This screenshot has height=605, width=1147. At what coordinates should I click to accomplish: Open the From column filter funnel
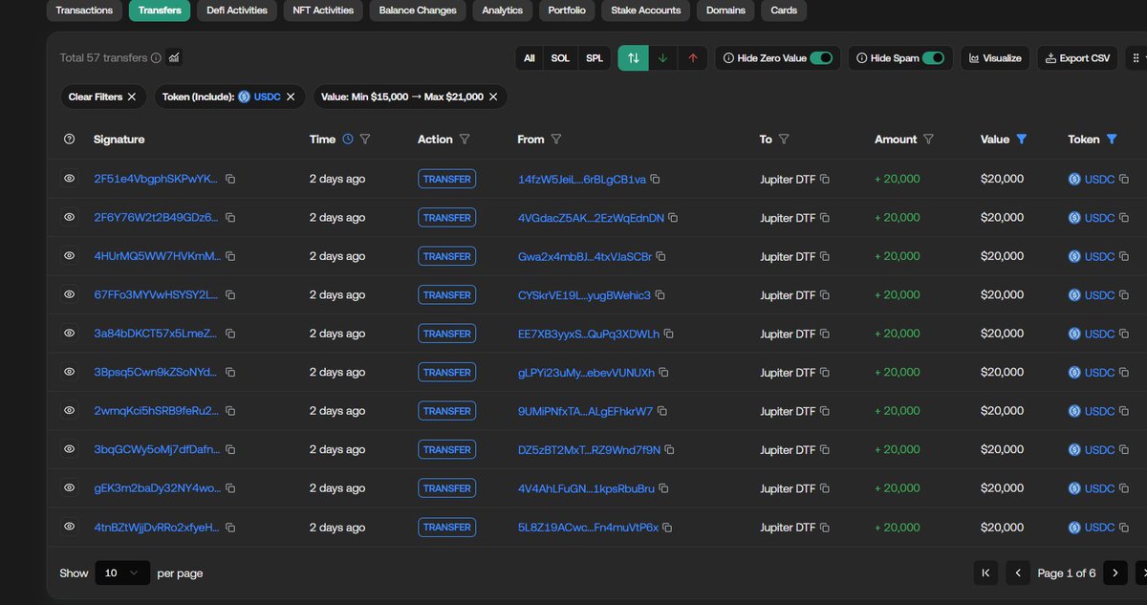pyautogui.click(x=556, y=140)
